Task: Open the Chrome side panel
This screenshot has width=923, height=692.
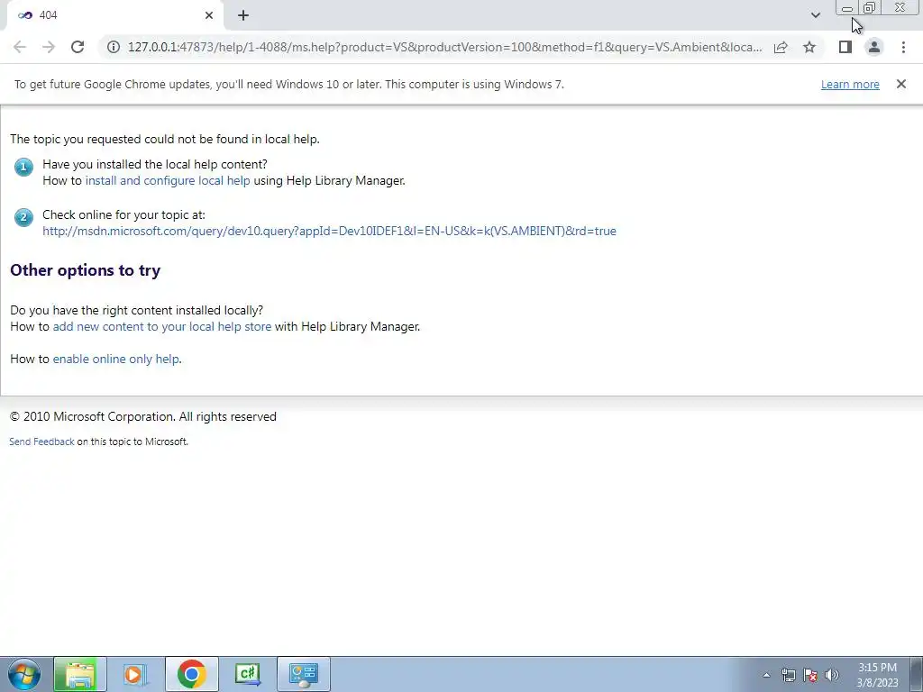Action: [x=845, y=47]
